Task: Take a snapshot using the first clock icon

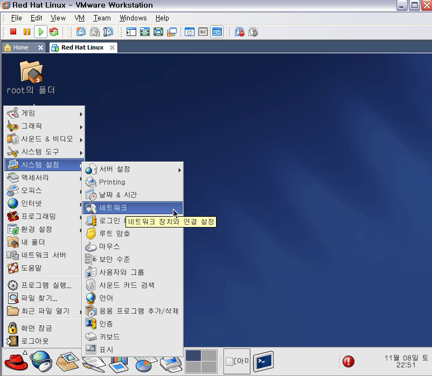Action: (x=81, y=32)
